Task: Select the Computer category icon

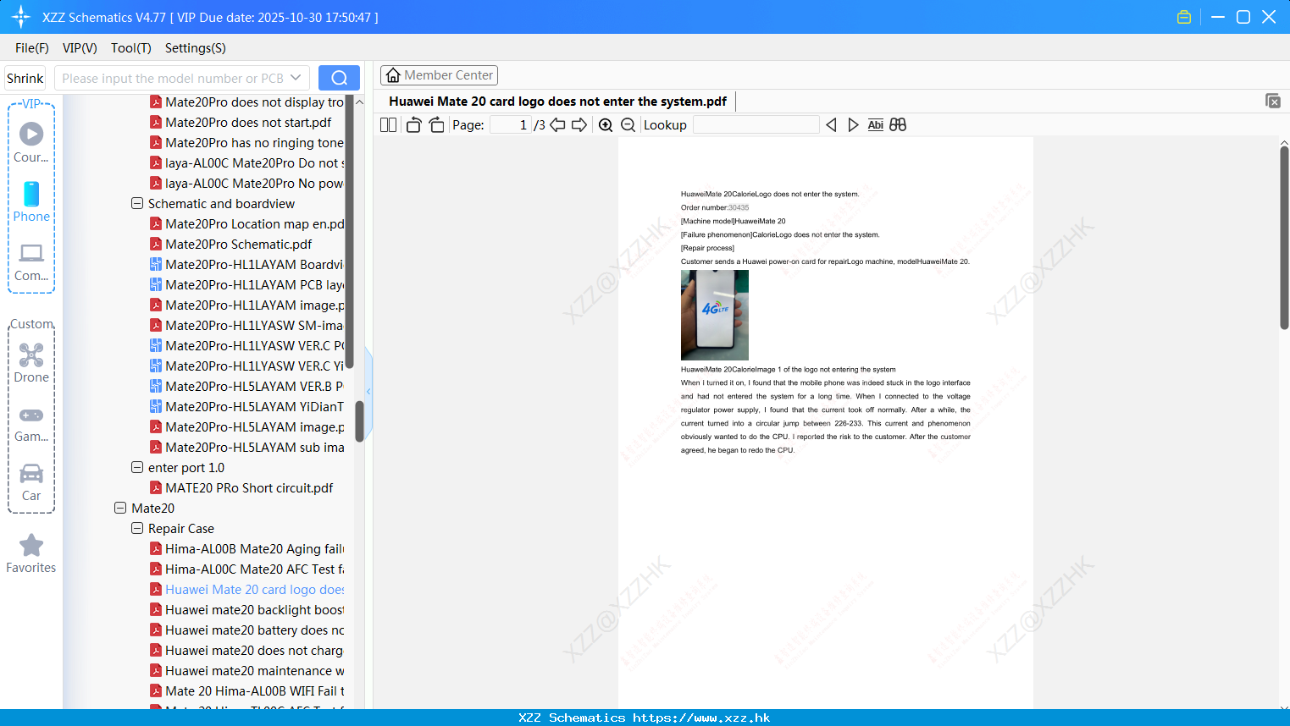Action: coord(31,262)
